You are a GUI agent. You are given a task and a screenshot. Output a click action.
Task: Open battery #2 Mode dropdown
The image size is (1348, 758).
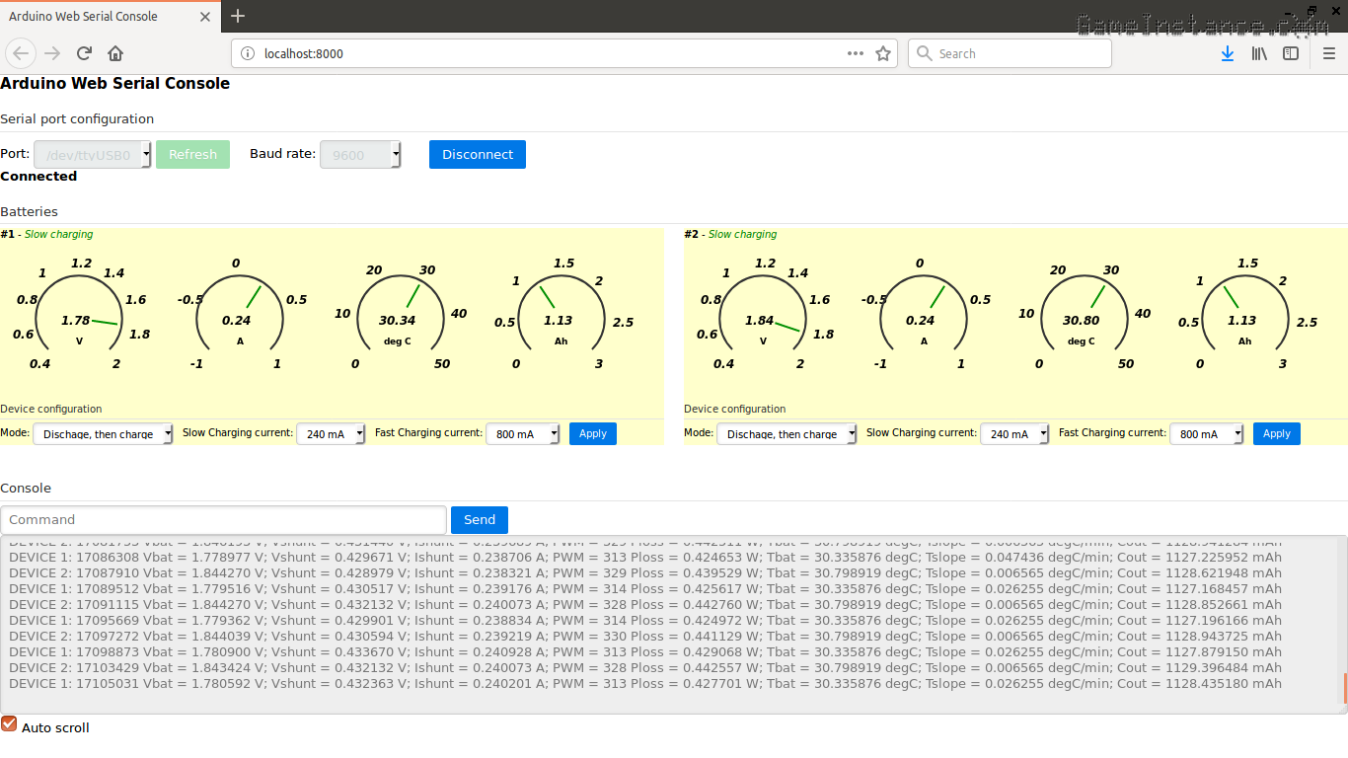(787, 434)
